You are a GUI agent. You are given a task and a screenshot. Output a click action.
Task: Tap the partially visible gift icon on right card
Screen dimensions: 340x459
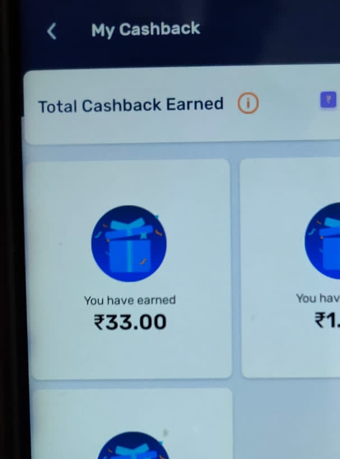[x=322, y=241]
